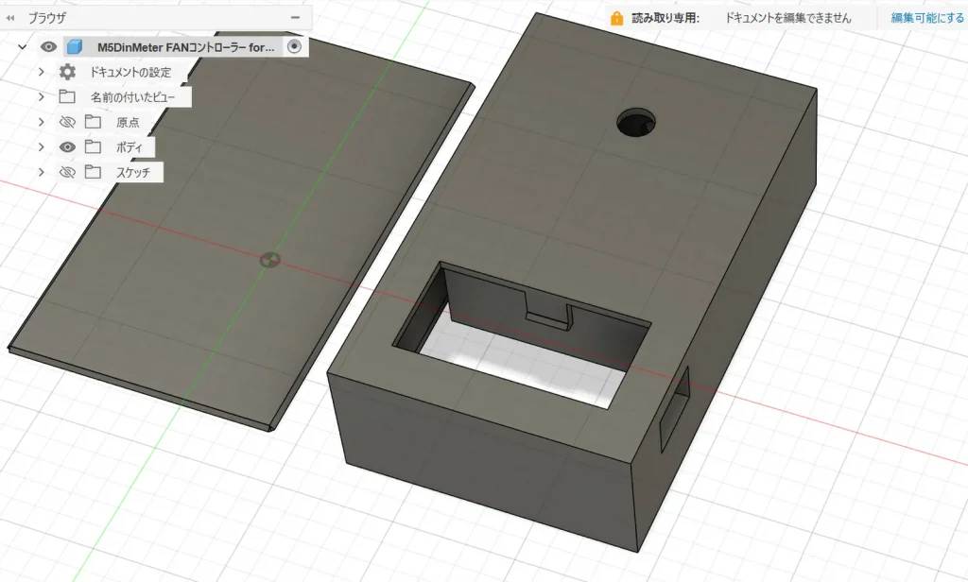
Task: Activate the root component radio button
Action: click(x=295, y=47)
